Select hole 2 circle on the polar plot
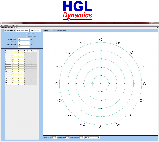This screenshot has width=159, height=142. click(x=117, y=43)
